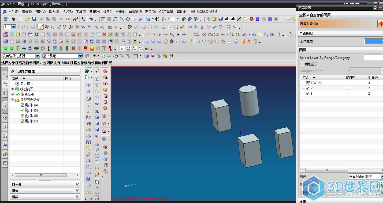Click the red X delete icon

pyautogui.click(x=104, y=35)
